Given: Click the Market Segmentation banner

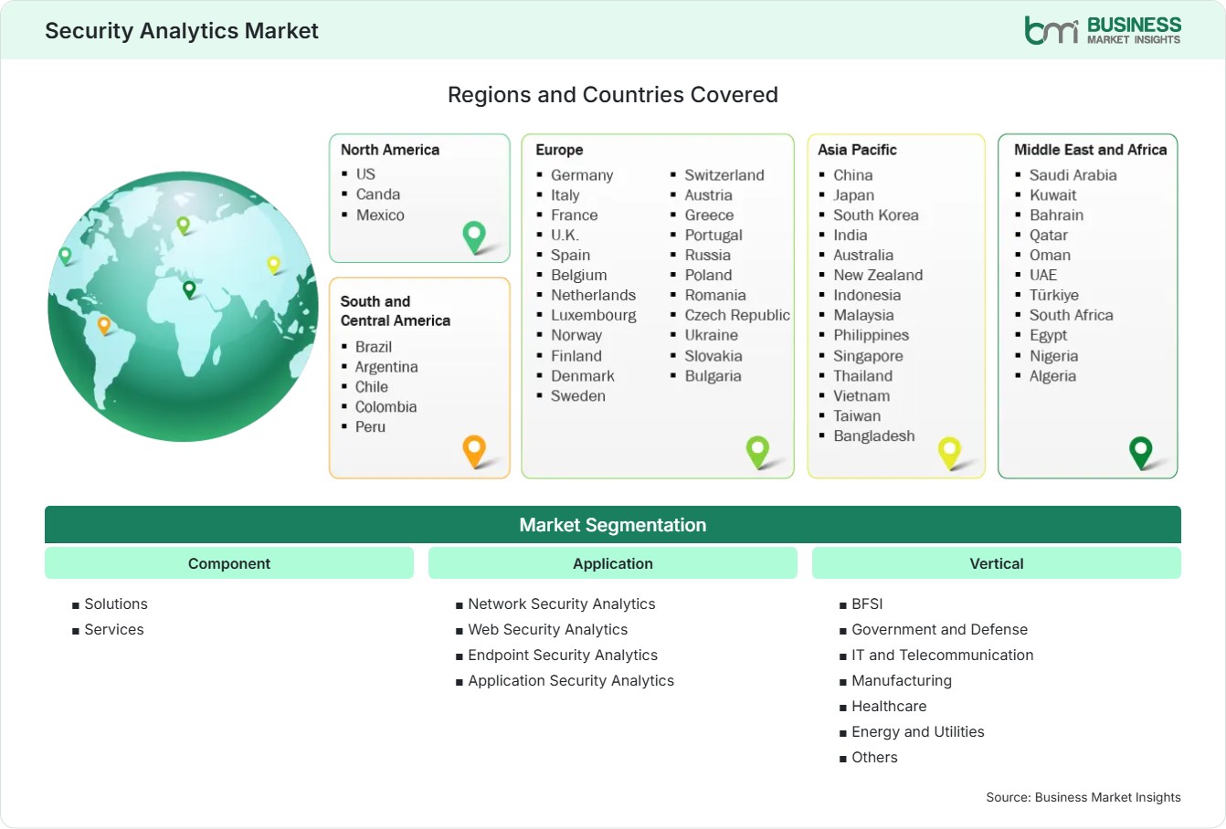Looking at the screenshot, I should [613, 525].
